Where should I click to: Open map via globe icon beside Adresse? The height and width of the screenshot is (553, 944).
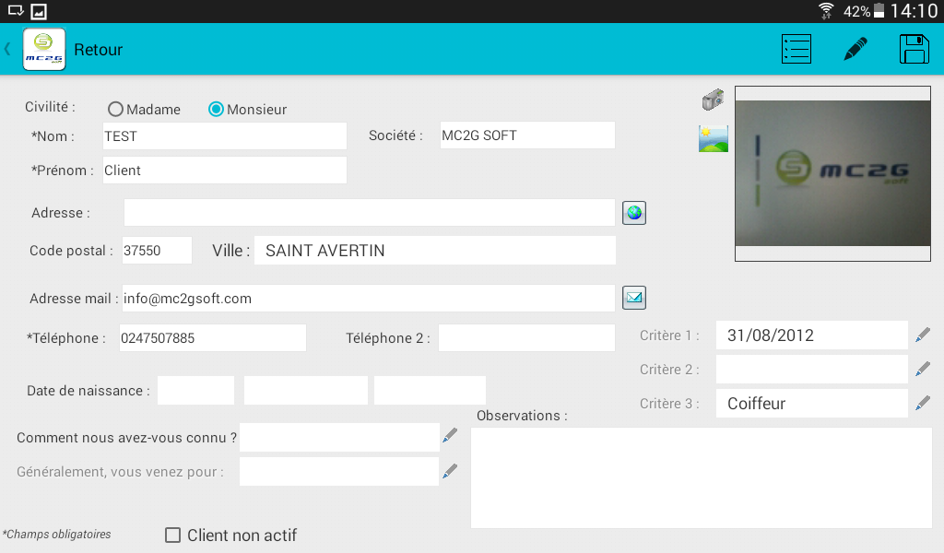[x=634, y=213]
